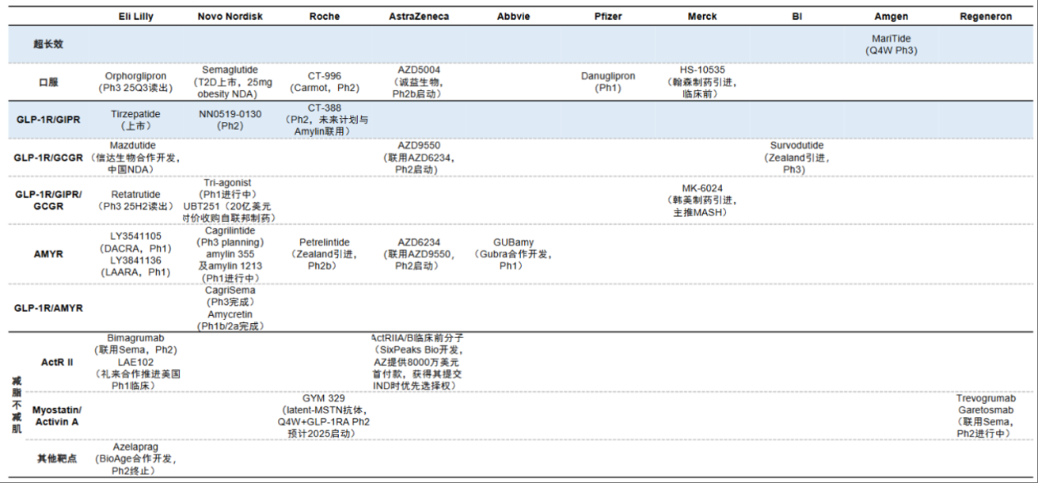Click the Survodutide cell
1038x483 pixels.
[x=797, y=158]
